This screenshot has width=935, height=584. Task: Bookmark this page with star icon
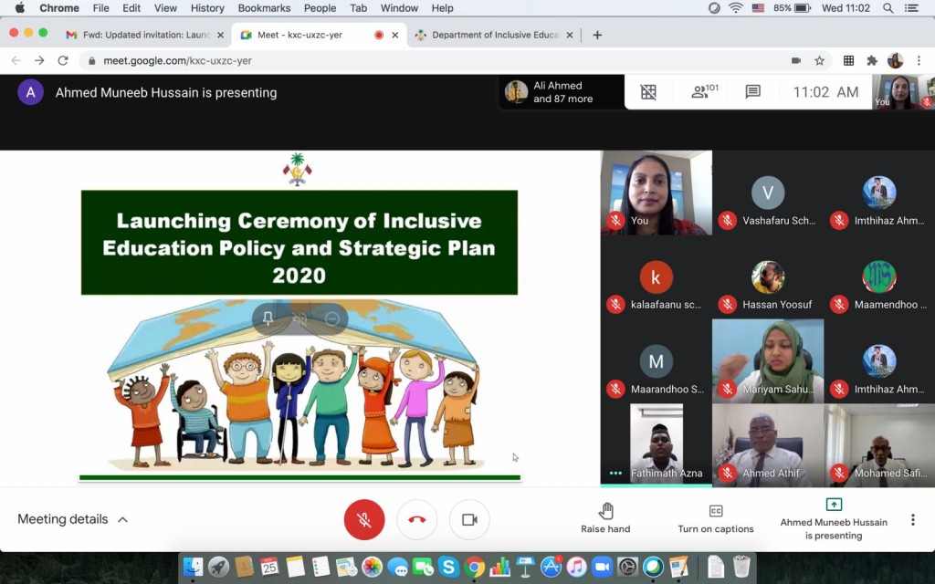point(819,60)
